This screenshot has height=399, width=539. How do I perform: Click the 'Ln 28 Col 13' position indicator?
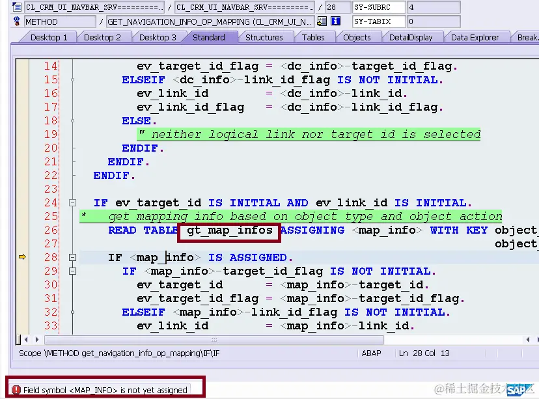point(424,353)
